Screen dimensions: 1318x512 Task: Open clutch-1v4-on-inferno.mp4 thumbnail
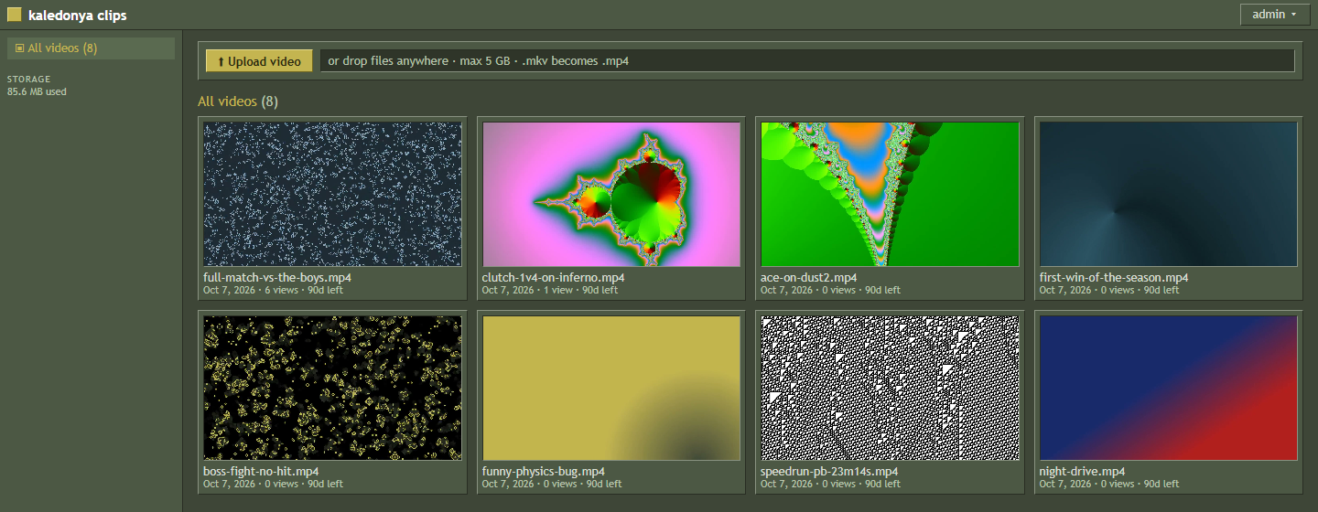[611, 195]
